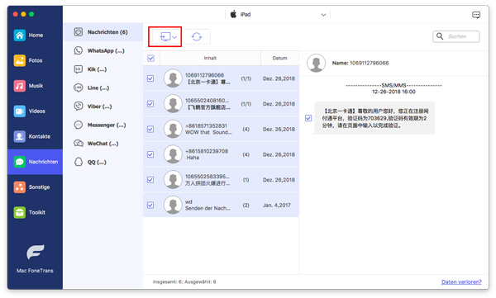Uncheck the 1065502408160 conversation checkbox
This screenshot has height=298, width=496.
click(150, 104)
